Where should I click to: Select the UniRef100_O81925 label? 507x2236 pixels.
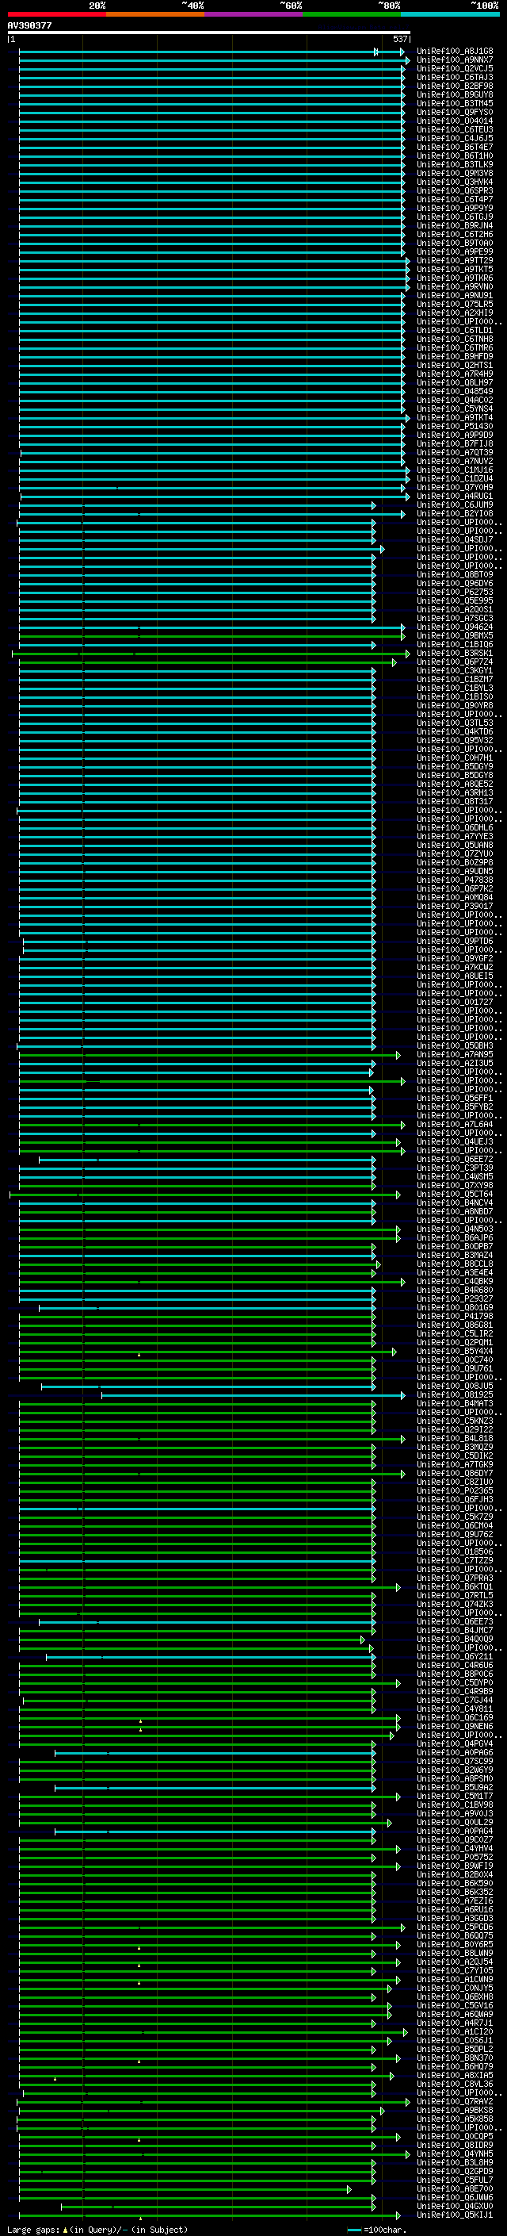click(455, 1395)
